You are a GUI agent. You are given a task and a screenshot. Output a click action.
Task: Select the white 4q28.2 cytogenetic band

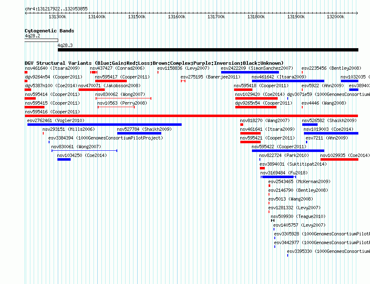tap(41, 40)
